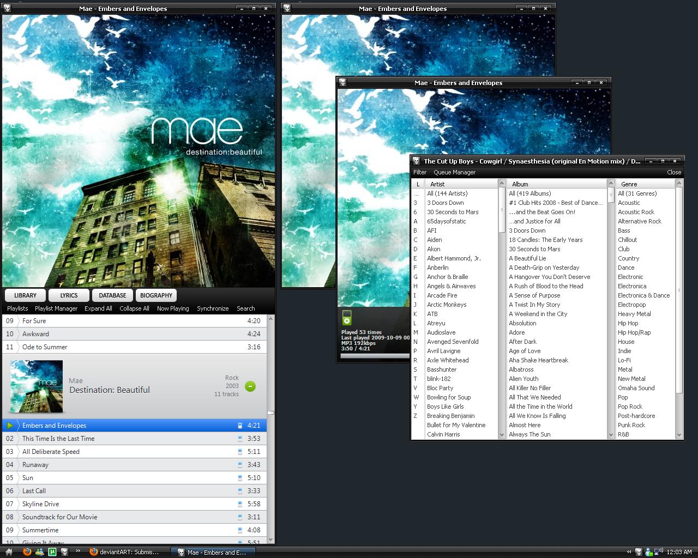
Task: Click the home icon in the taskbar
Action: (9, 551)
